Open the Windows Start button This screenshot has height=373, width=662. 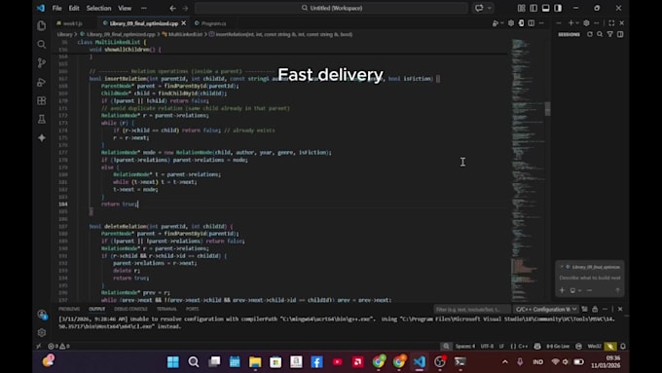[x=173, y=361]
